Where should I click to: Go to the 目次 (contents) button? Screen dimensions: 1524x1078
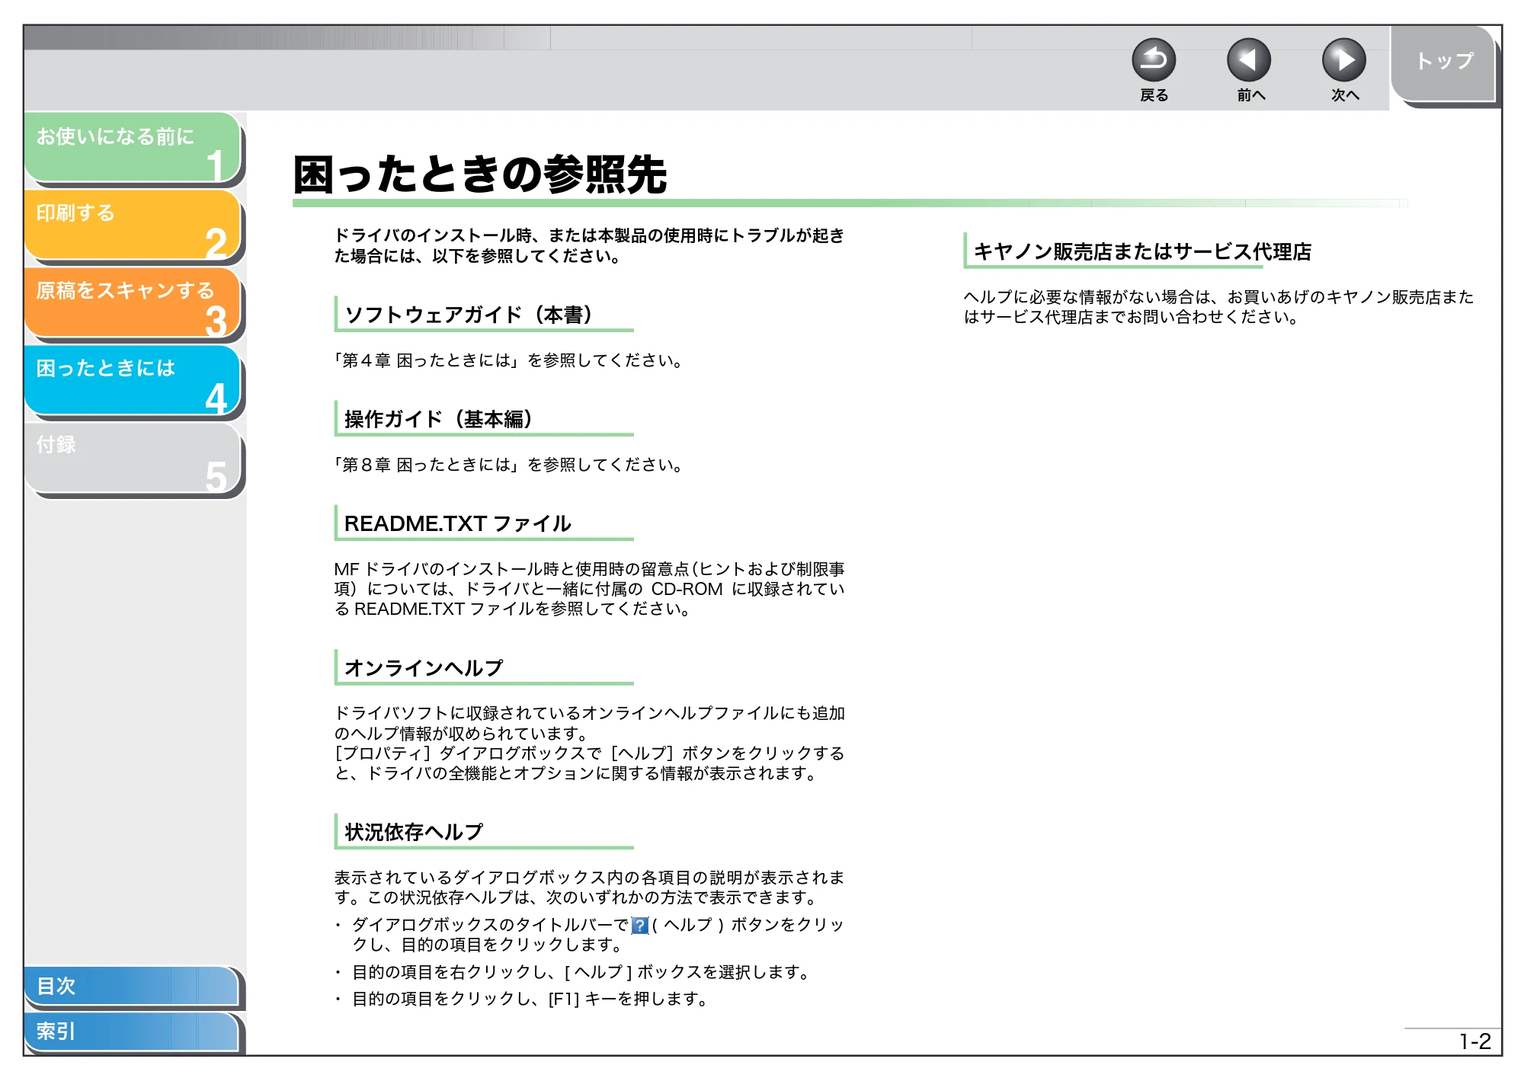tap(133, 987)
